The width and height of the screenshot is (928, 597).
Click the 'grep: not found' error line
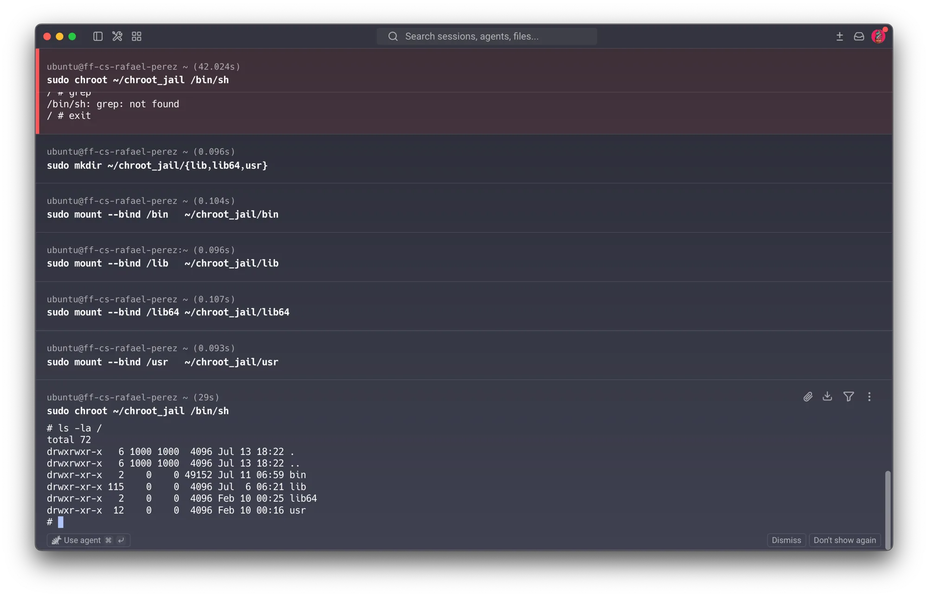point(113,104)
